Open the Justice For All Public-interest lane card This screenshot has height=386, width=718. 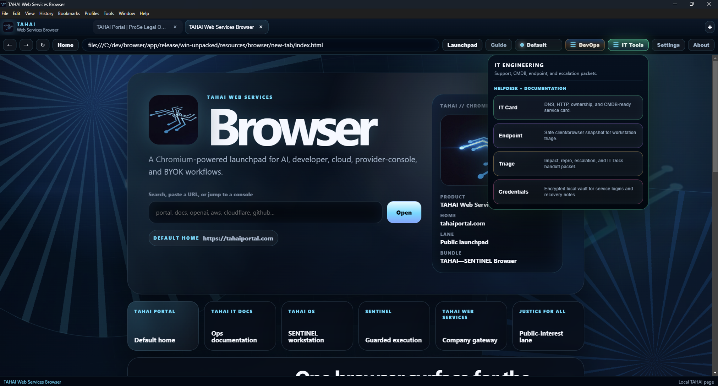point(548,326)
